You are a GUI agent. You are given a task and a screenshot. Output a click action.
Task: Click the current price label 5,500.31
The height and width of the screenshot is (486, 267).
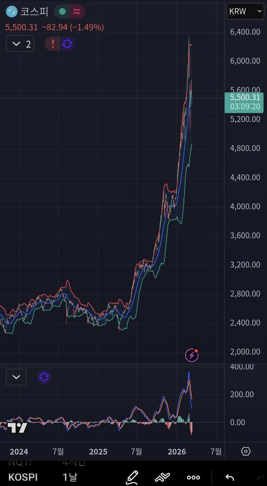(x=245, y=102)
